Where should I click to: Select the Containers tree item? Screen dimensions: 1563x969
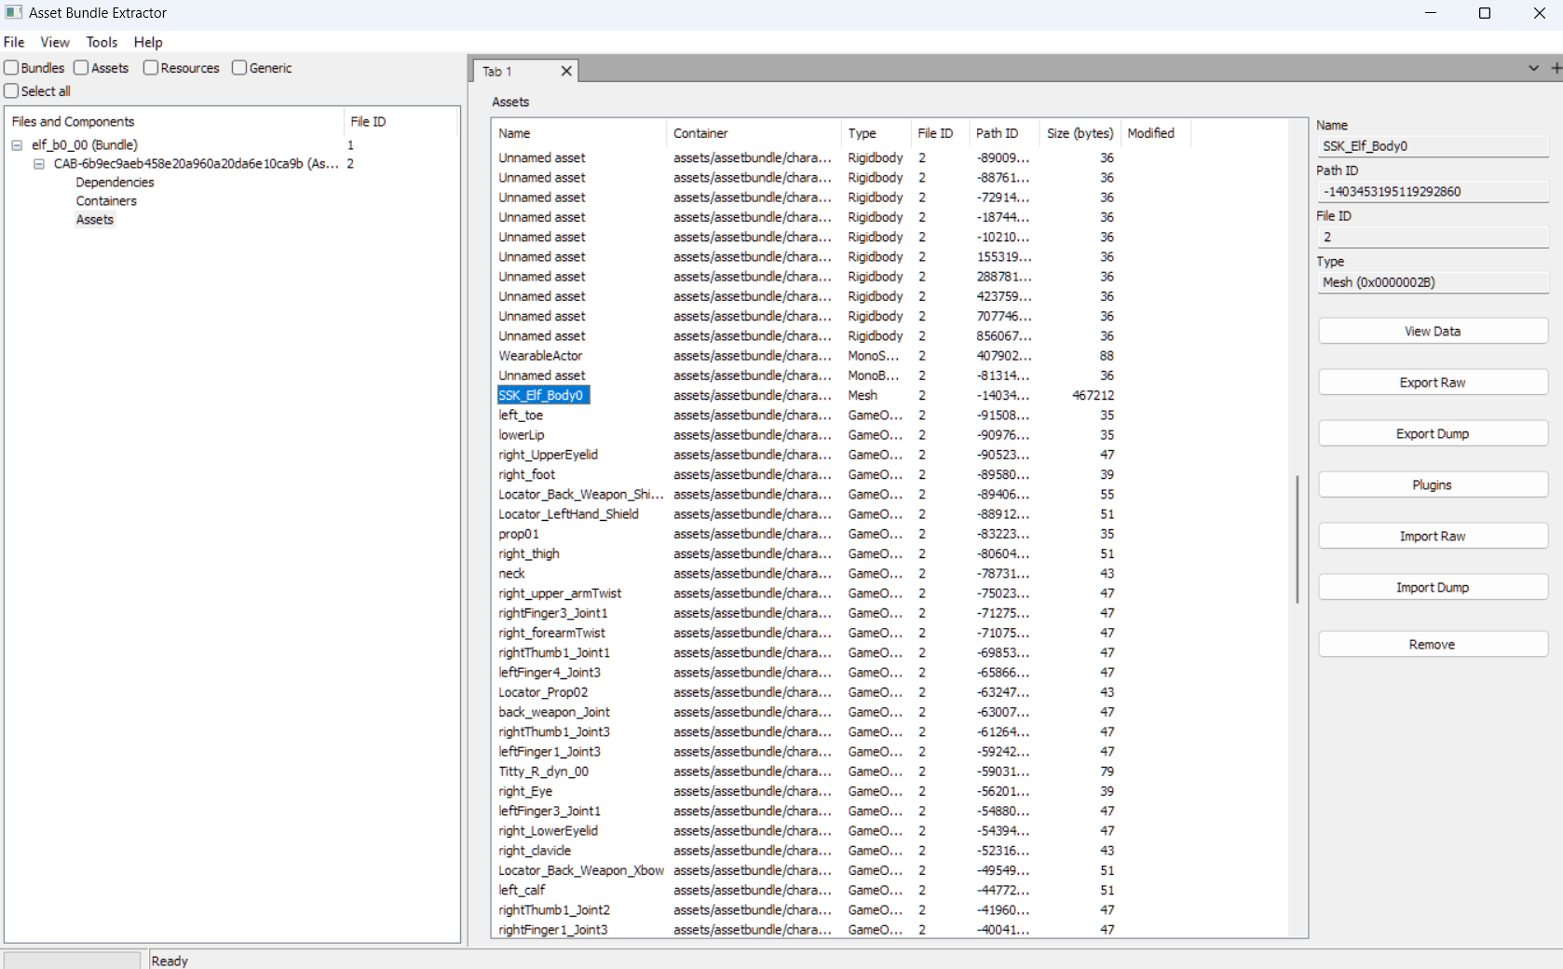click(x=106, y=201)
